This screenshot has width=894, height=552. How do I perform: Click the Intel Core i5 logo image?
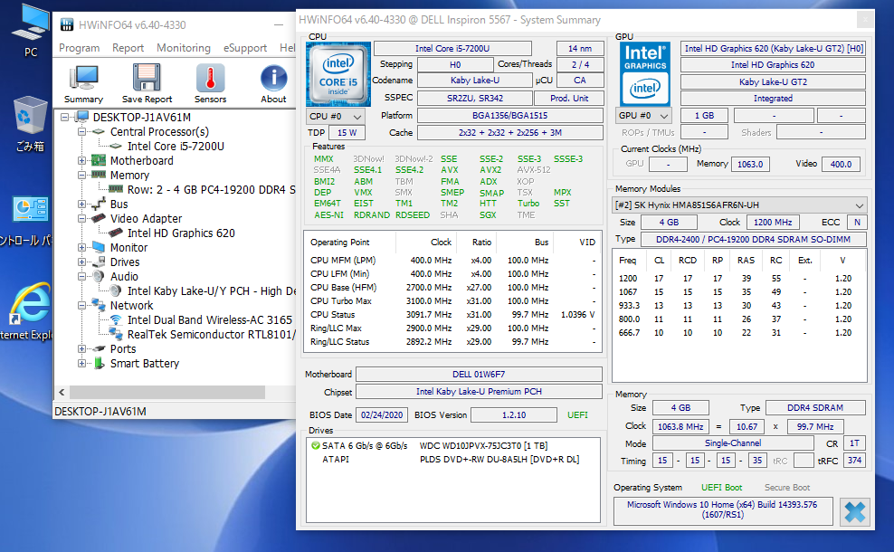(x=338, y=74)
